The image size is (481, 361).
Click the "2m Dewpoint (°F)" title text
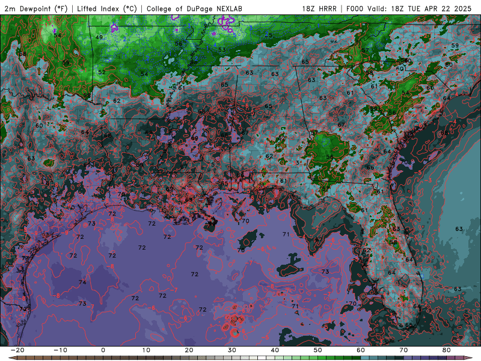point(35,8)
